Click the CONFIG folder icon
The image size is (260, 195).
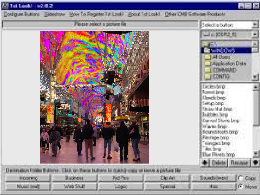[208, 76]
